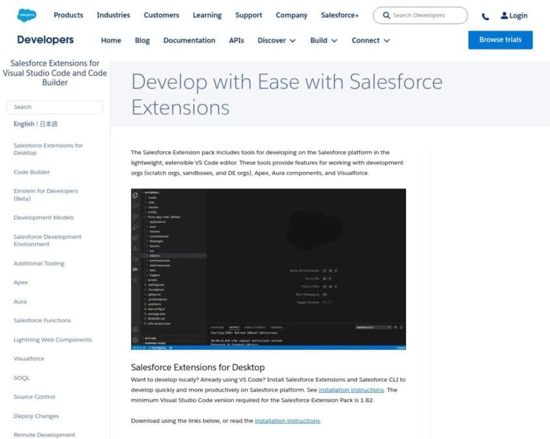Open the Learning menu
The width and height of the screenshot is (550, 439).
(x=207, y=15)
